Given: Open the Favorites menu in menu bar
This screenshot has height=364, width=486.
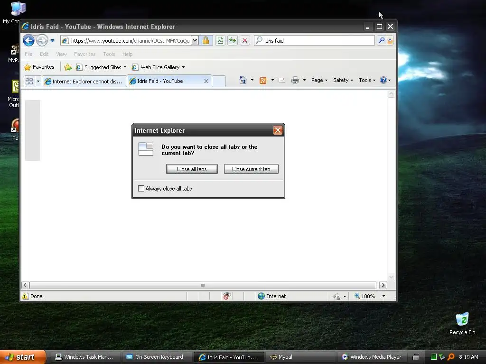Looking at the screenshot, I should pyautogui.click(x=84, y=54).
